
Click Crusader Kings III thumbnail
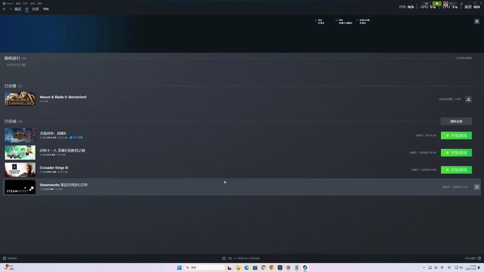[20, 170]
